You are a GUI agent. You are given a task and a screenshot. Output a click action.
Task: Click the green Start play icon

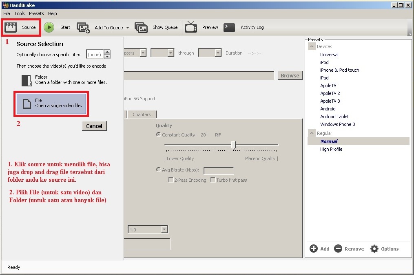pos(49,27)
